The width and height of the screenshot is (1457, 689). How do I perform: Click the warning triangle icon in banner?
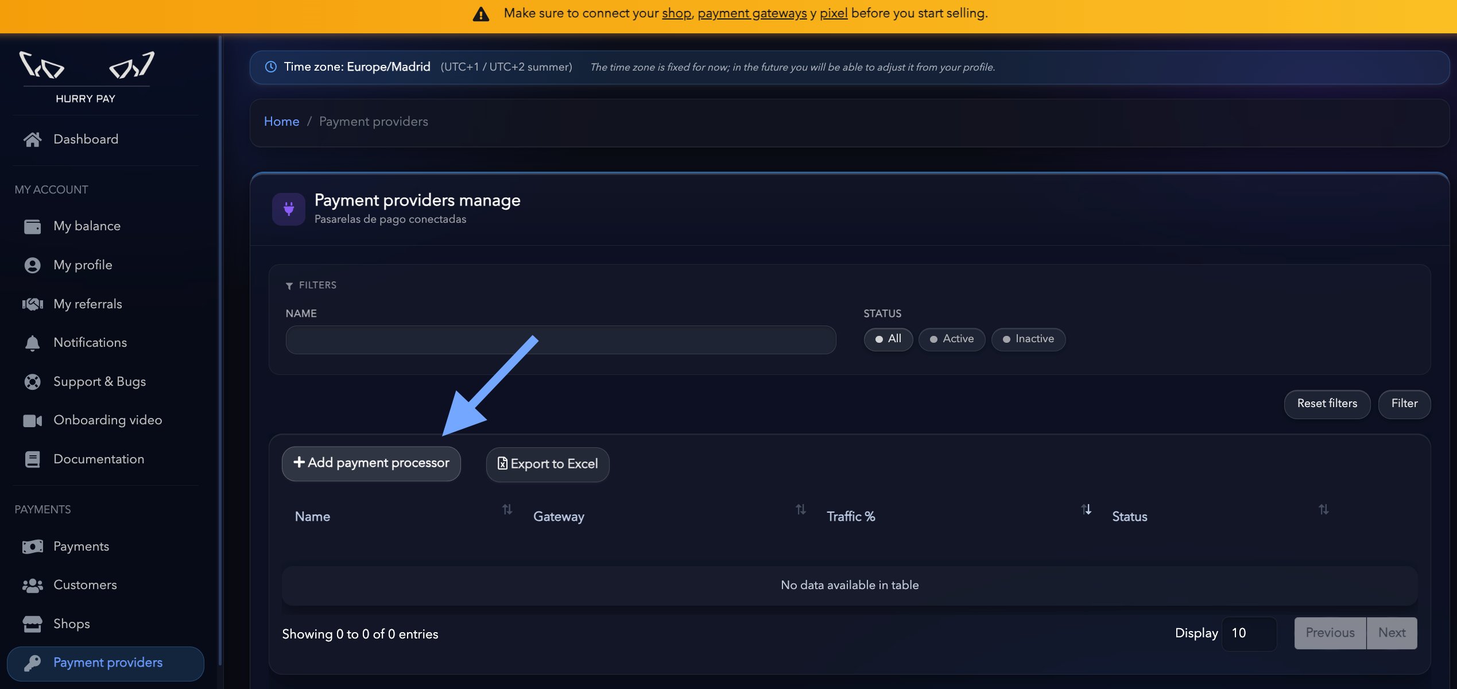[x=481, y=14]
